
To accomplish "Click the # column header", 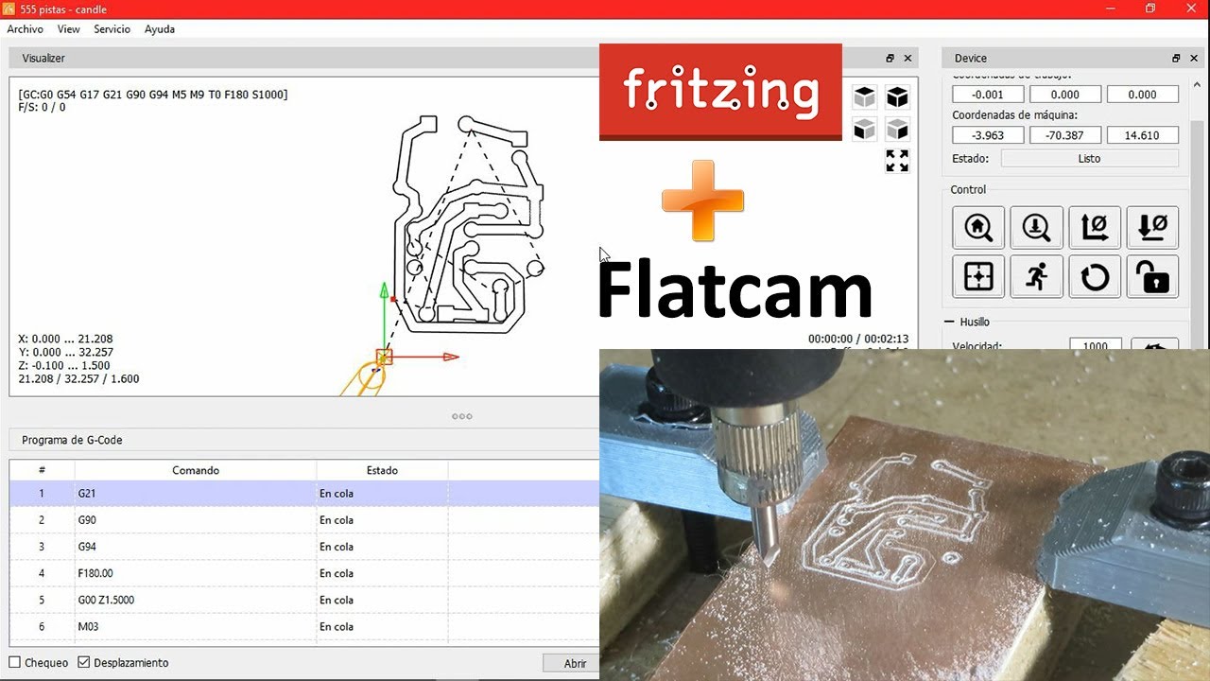I will coord(42,470).
